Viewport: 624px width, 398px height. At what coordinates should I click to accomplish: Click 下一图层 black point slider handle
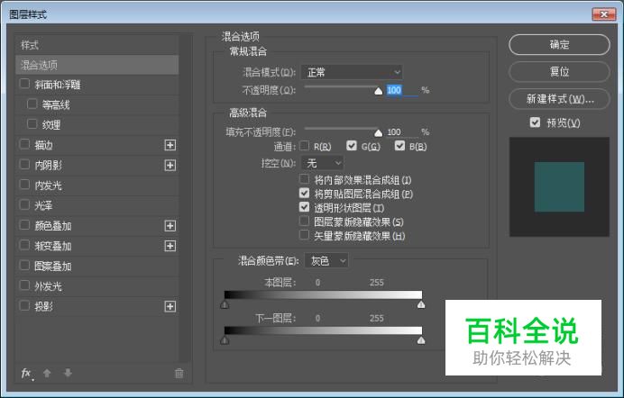tap(225, 340)
